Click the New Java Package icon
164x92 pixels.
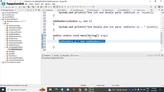[38, 7]
